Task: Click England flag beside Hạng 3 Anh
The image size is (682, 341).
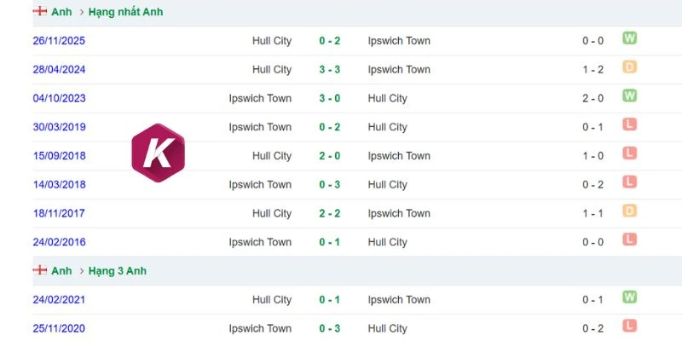Action: [x=39, y=270]
